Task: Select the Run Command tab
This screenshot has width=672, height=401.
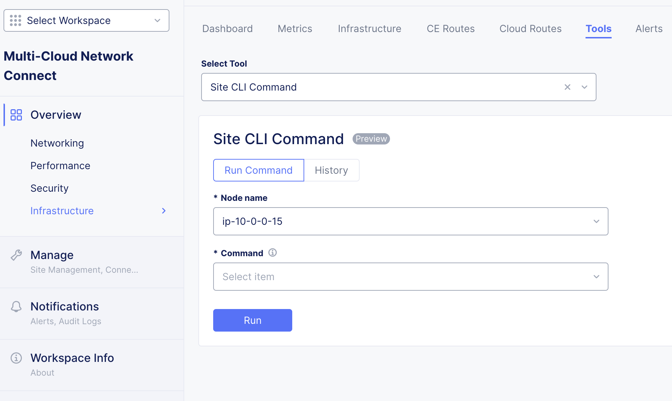Action: point(258,170)
